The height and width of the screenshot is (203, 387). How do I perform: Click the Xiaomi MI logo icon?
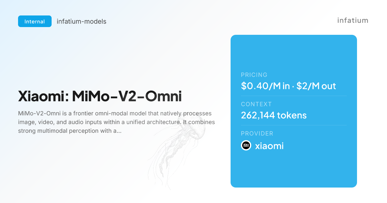pos(246,146)
